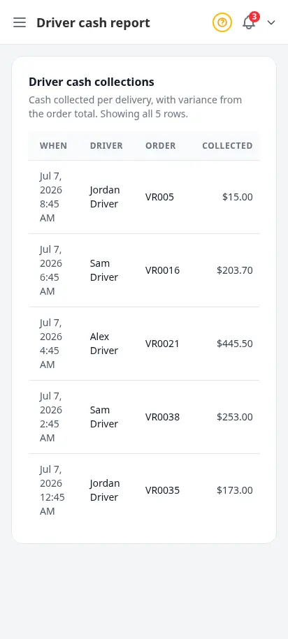This screenshot has width=288, height=639.
Task: Sort by the DRIVER column header
Action: click(x=106, y=146)
